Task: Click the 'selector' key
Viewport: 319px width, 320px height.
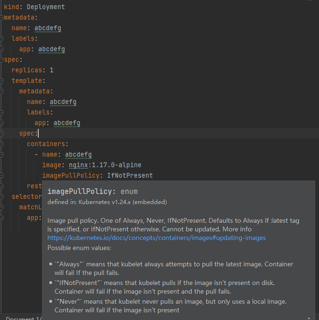Action: [x=27, y=196]
